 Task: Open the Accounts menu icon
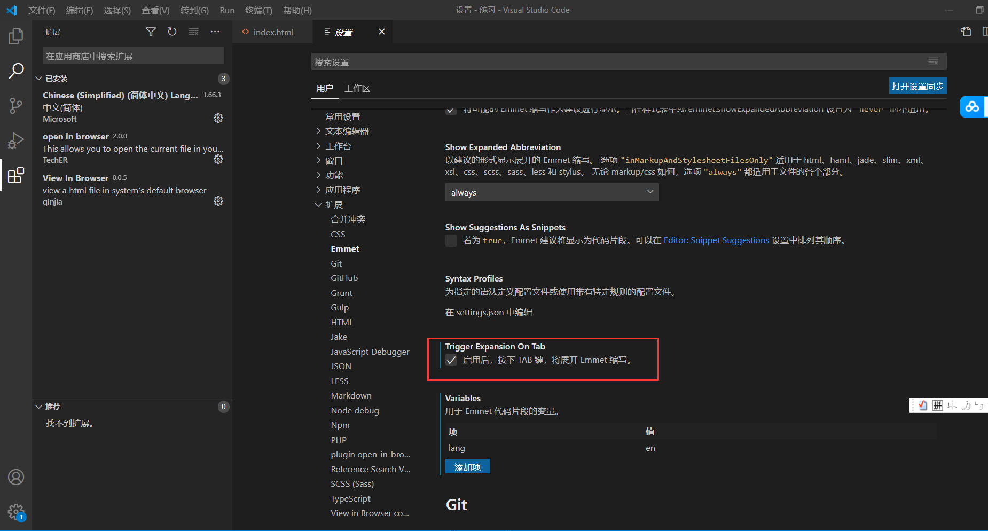coord(16,477)
